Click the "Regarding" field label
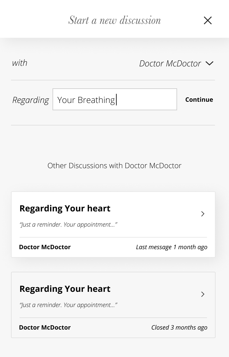The height and width of the screenshot is (357, 229). [31, 100]
